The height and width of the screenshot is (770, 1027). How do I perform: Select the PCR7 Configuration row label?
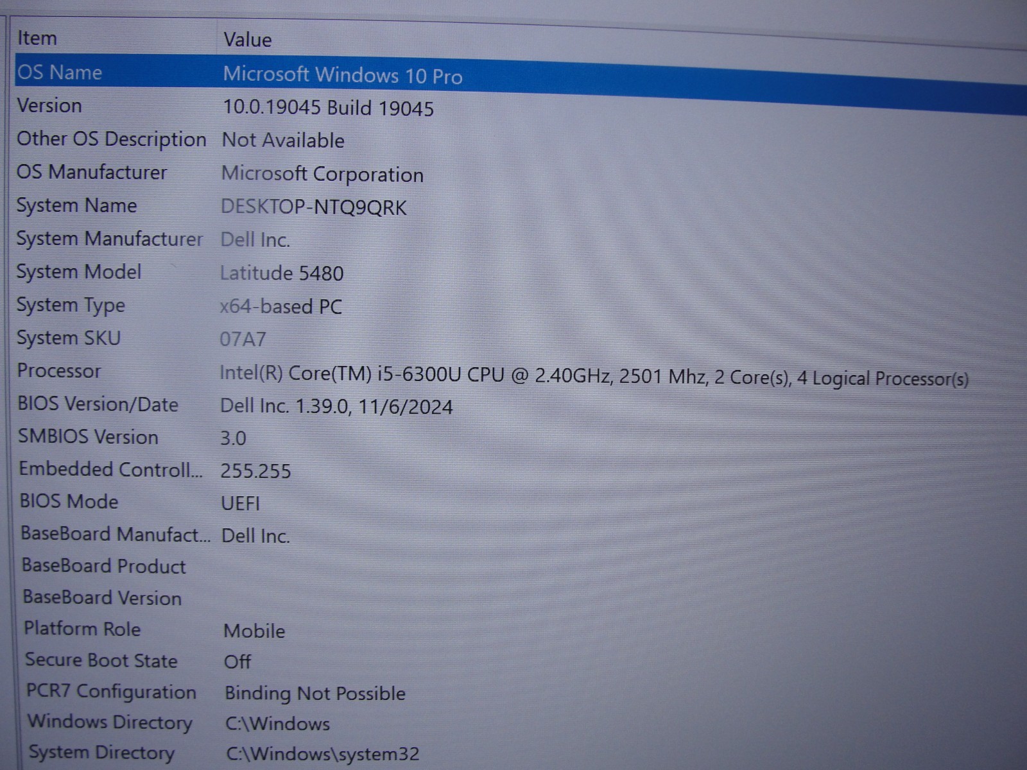click(111, 692)
